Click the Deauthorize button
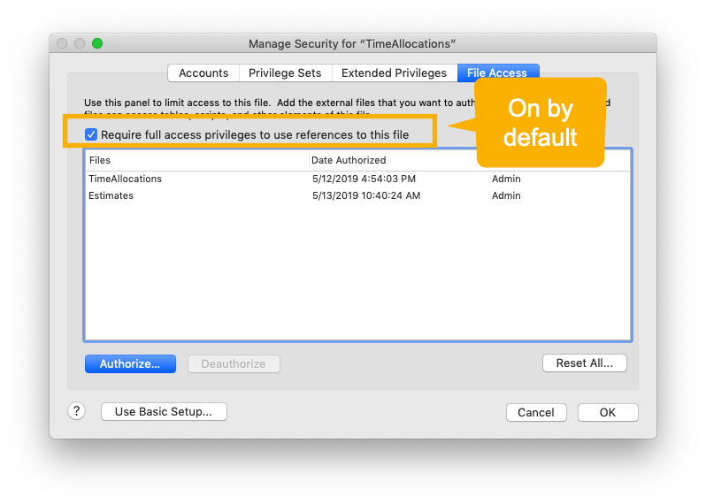This screenshot has height=504, width=706. click(234, 363)
